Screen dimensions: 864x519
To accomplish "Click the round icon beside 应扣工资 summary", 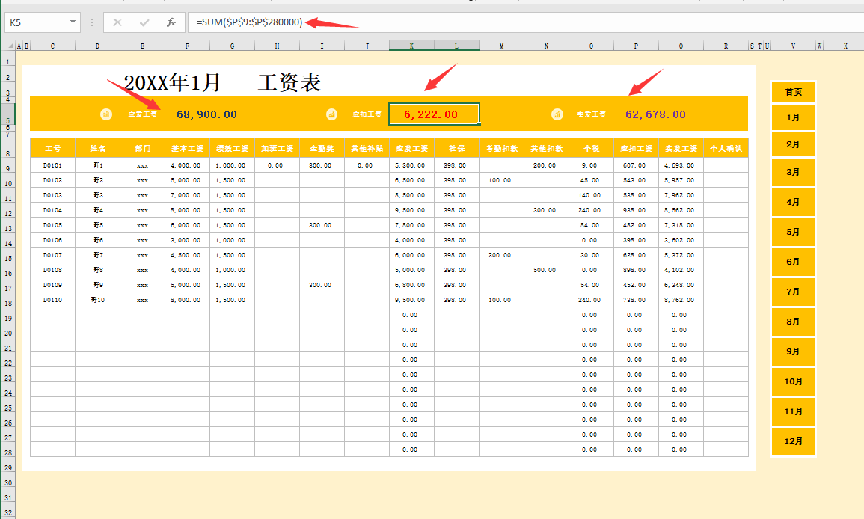I will click(x=331, y=114).
